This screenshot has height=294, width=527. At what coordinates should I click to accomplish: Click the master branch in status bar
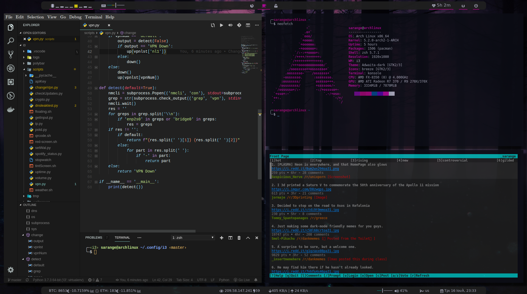point(15,280)
